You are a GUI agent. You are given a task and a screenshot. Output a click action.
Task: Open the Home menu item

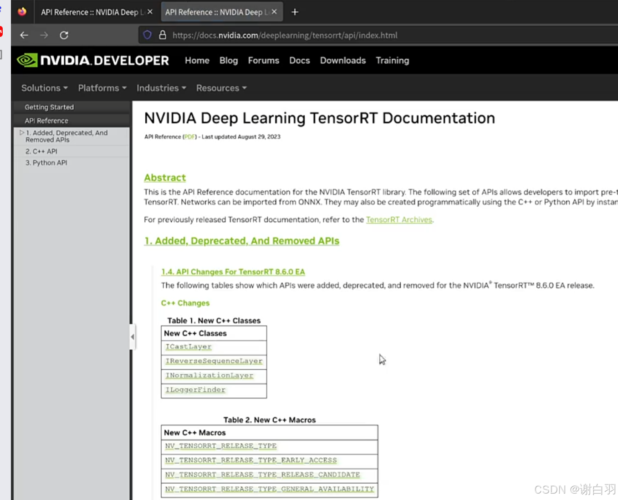[197, 61]
